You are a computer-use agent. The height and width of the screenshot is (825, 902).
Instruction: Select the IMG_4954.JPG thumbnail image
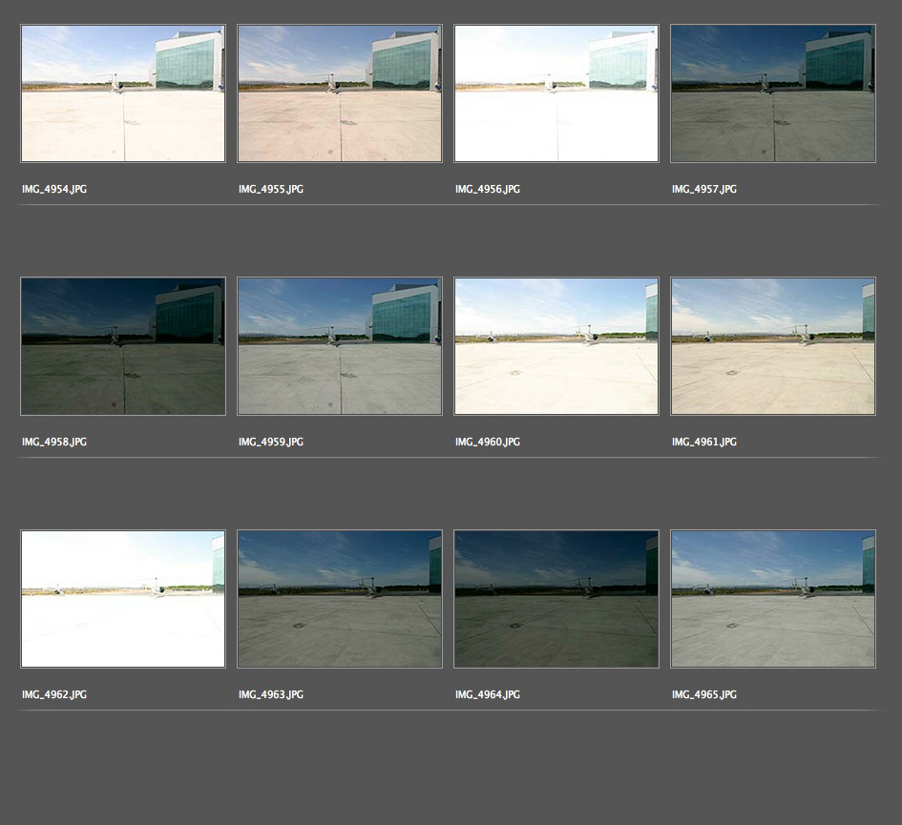click(123, 93)
